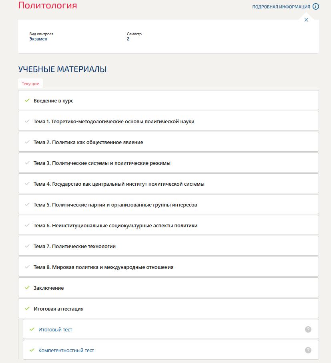331x363 pixels.
Task: Open the Компетентностный тест link
Action: (65, 350)
